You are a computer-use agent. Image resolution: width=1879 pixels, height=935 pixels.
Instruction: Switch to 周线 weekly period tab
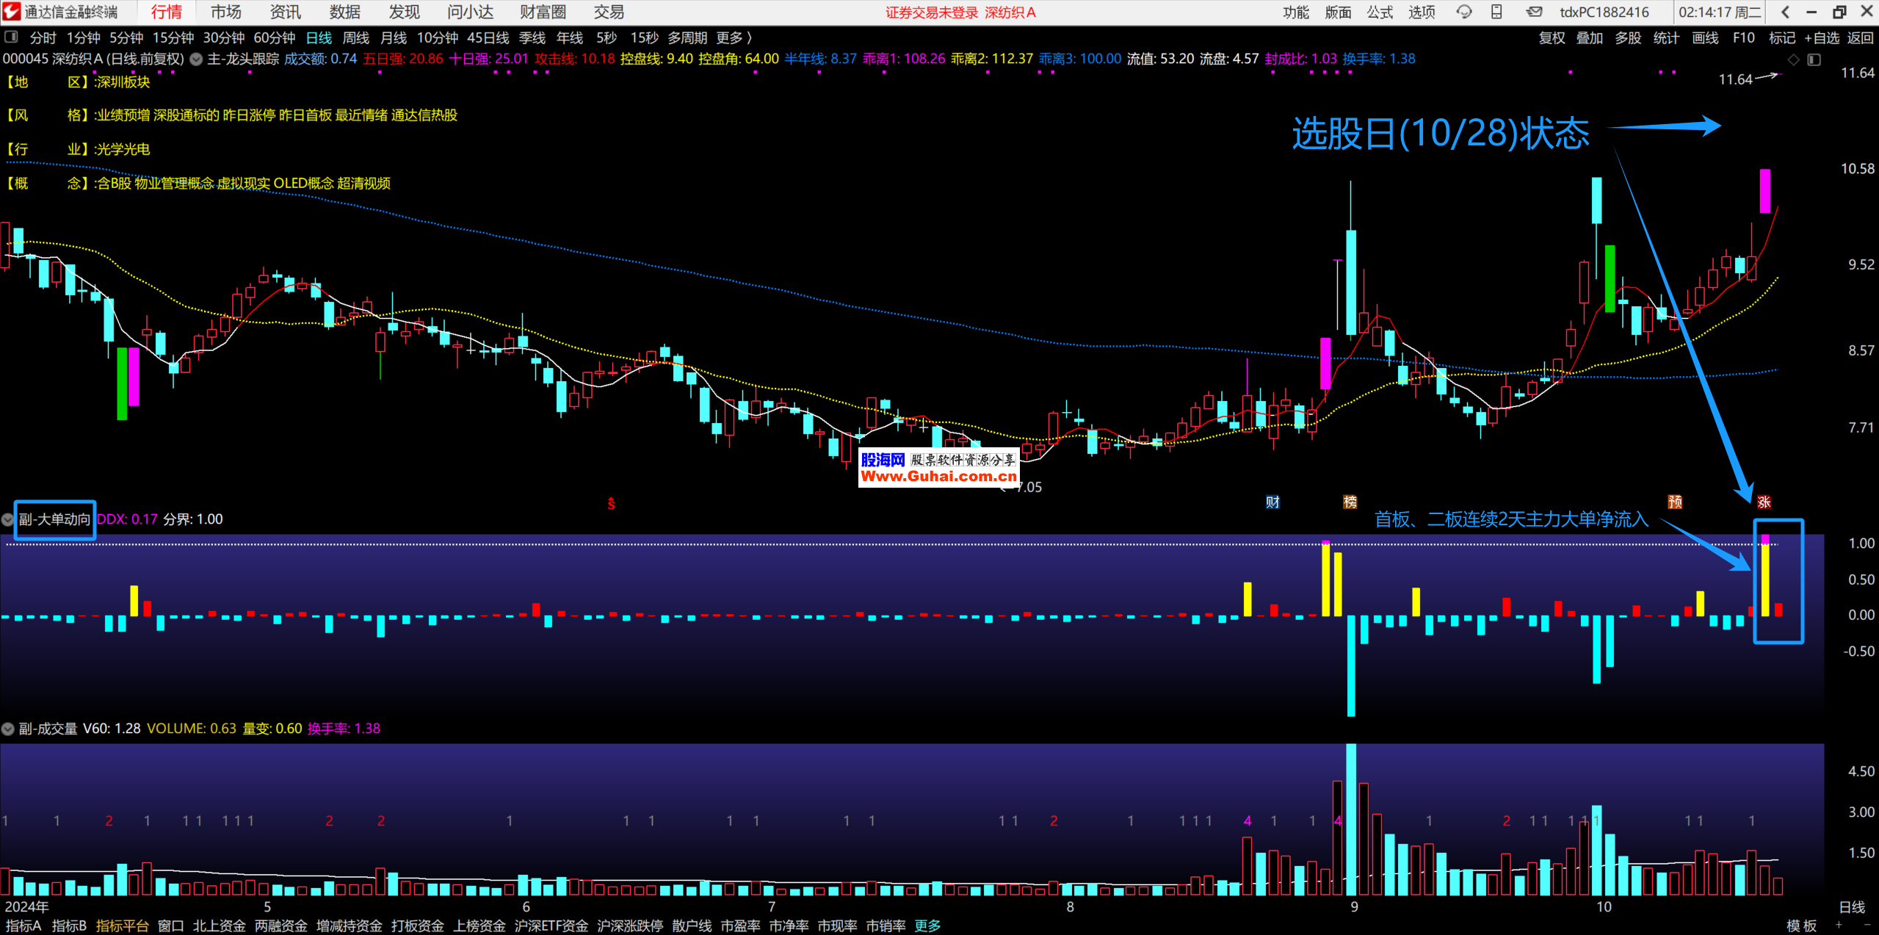[356, 37]
